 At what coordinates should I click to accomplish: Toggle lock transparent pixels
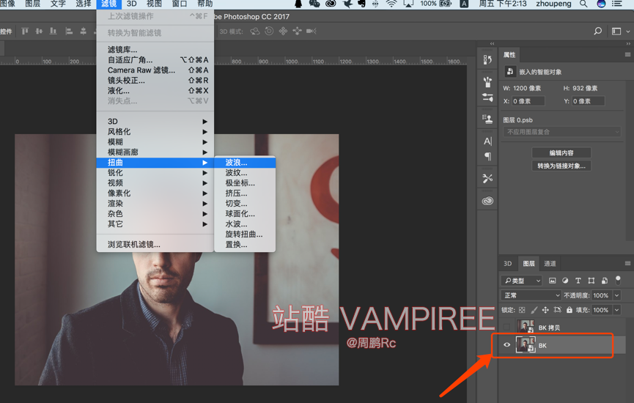point(522,310)
